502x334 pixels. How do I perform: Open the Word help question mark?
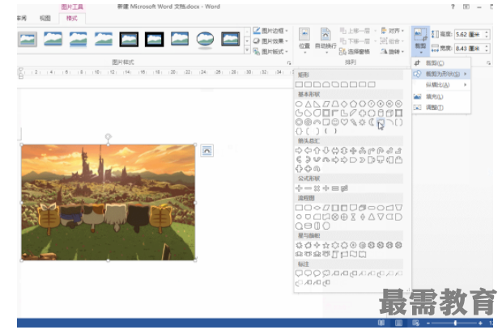click(x=453, y=6)
